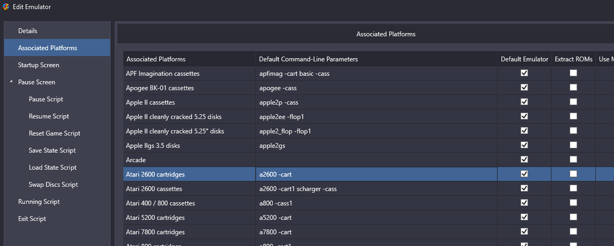Viewport: 614px width, 246px height.
Task: Enable Extract ROMs for Atari 2600 cartridges
Action: (573, 174)
